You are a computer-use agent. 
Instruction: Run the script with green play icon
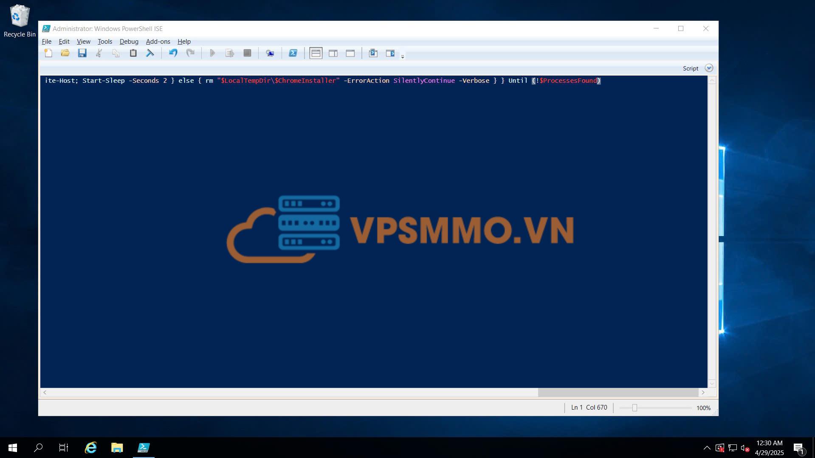pos(213,53)
